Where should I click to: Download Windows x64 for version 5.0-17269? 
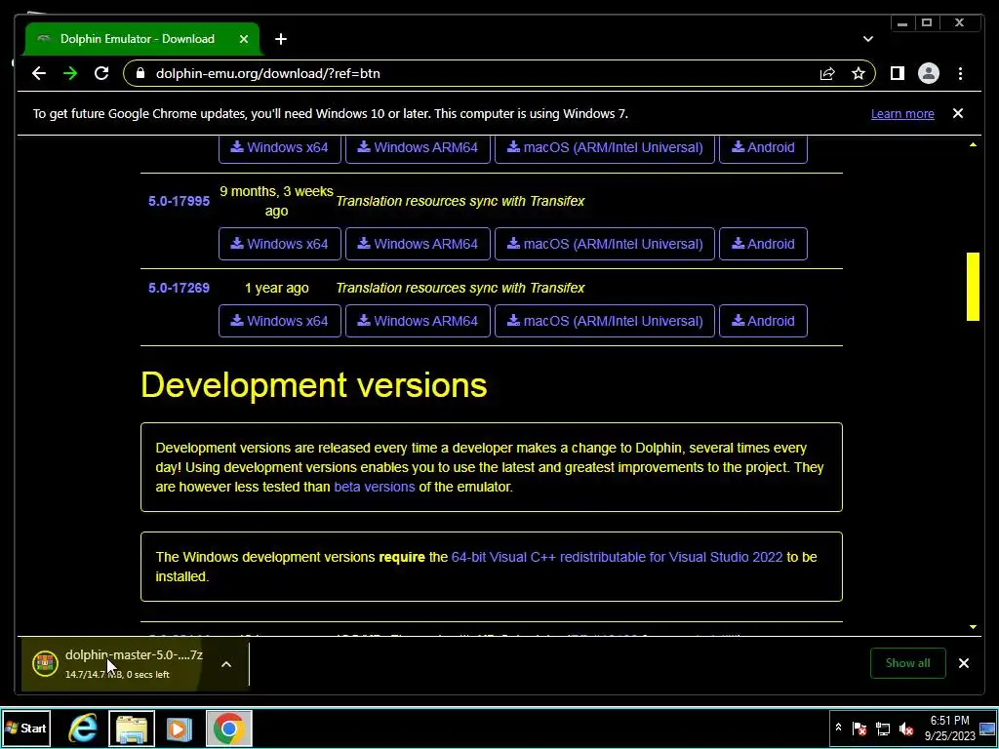280,321
